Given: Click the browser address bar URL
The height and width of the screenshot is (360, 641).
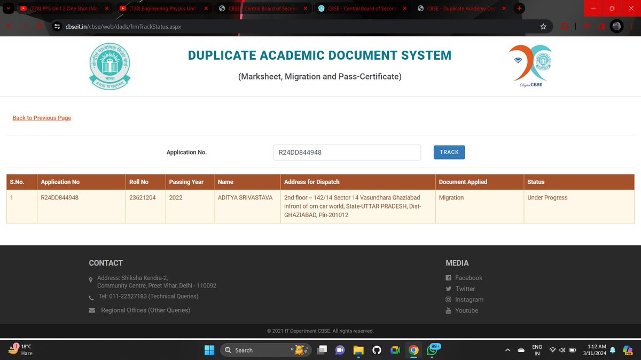Looking at the screenshot, I should point(123,26).
